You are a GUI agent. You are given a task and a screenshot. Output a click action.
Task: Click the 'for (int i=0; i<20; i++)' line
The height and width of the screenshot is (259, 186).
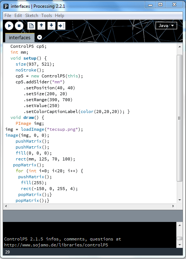pos(49,171)
